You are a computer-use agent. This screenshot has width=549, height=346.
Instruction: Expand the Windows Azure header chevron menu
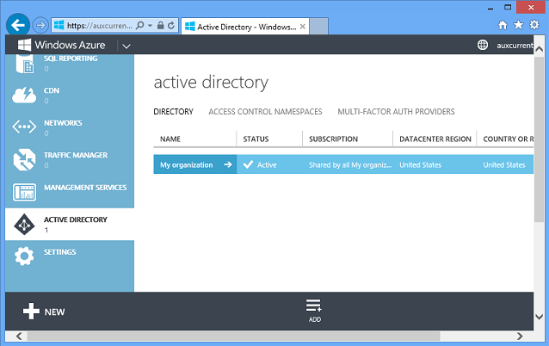[x=126, y=46]
